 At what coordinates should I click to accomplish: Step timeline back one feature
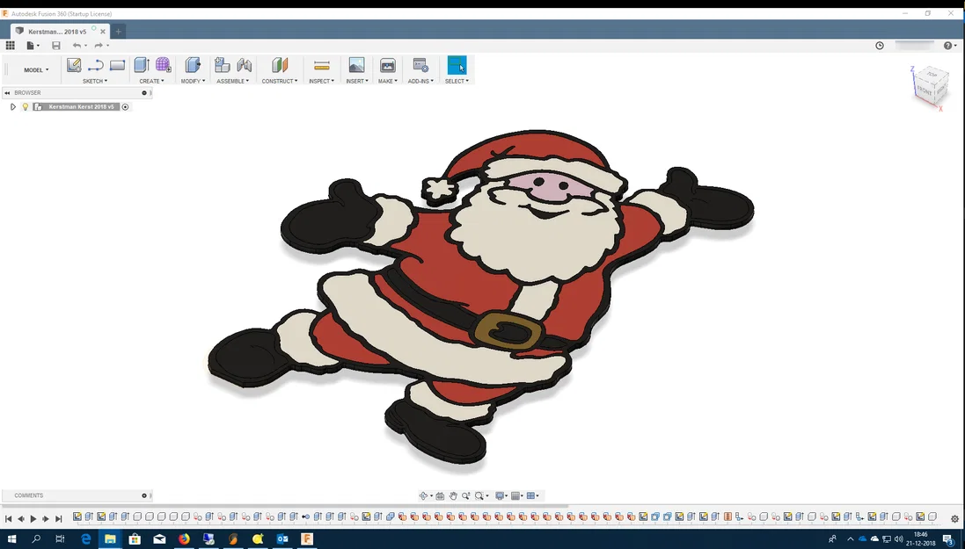coord(21,519)
